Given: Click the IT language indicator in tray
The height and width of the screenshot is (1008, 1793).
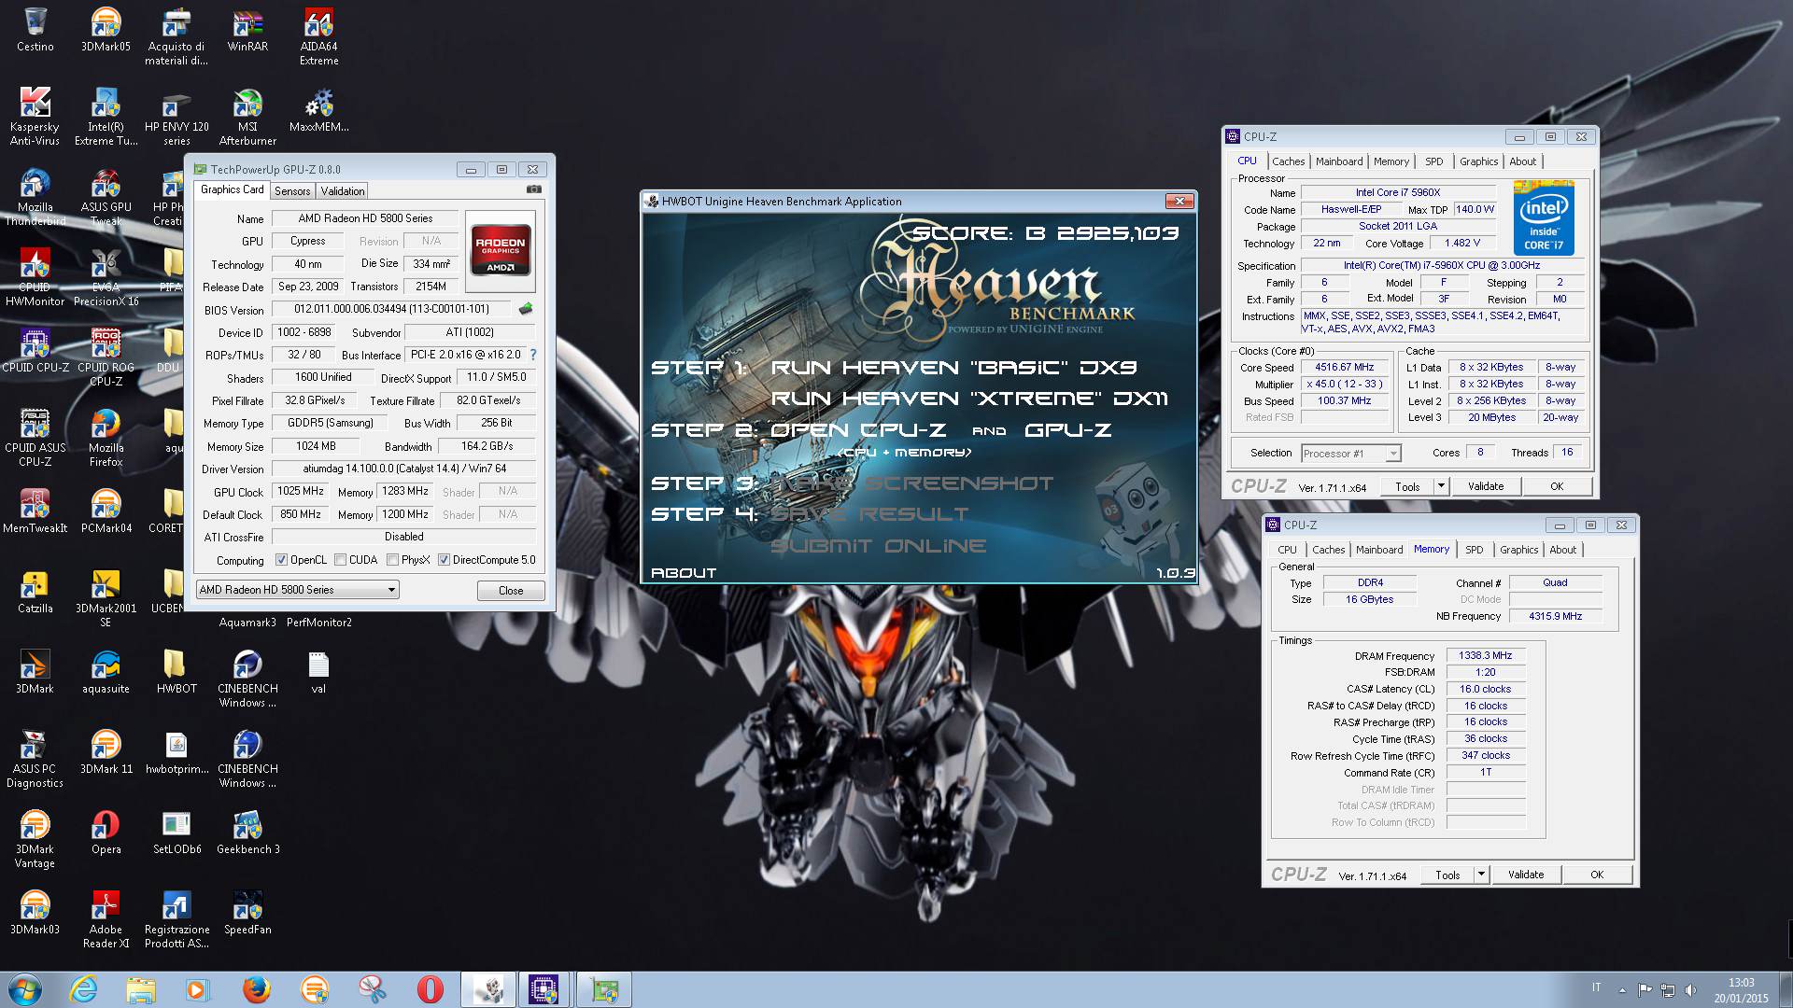Looking at the screenshot, I should tap(1596, 987).
